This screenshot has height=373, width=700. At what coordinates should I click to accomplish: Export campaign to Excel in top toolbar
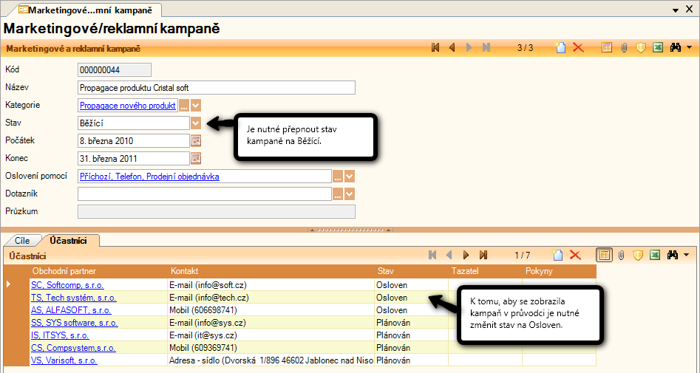point(656,47)
